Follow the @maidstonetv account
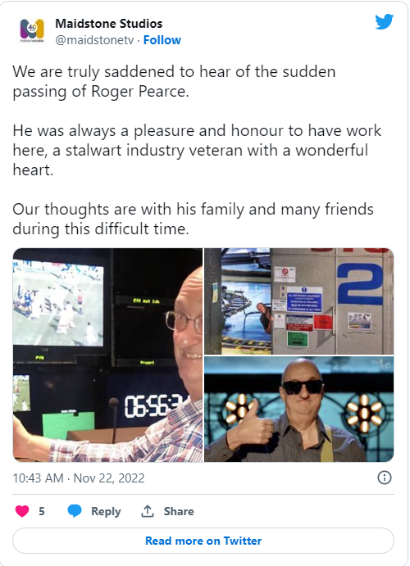Screen dimensions: 410x566 [x=162, y=40]
